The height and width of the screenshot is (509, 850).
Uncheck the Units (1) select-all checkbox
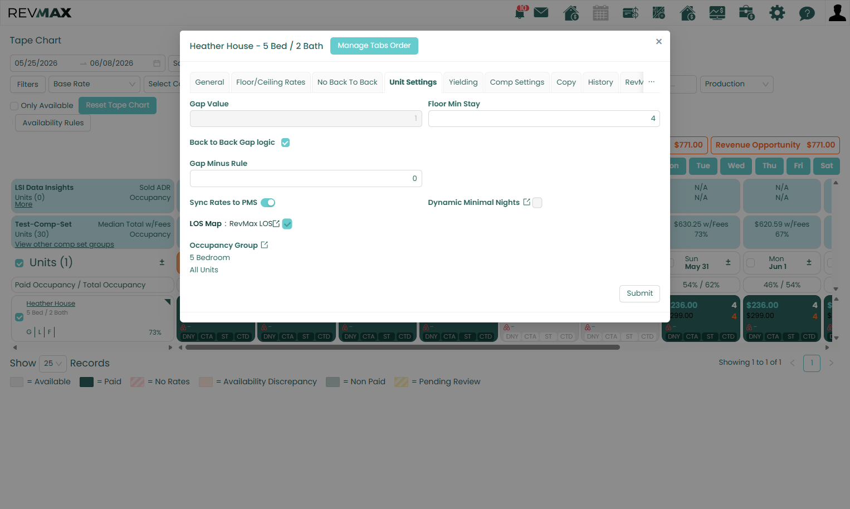coord(19,263)
